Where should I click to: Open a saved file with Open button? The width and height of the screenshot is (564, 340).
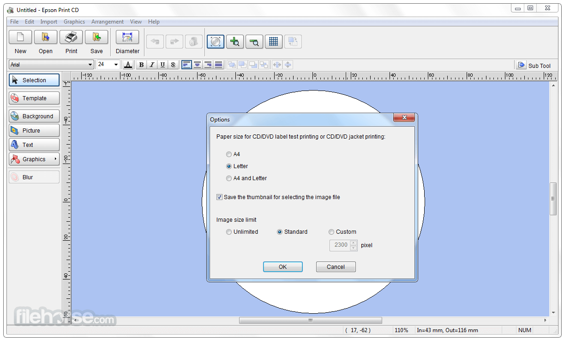coord(46,37)
